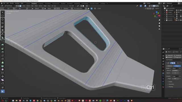Click the pan view hand icon

click(x=159, y=23)
